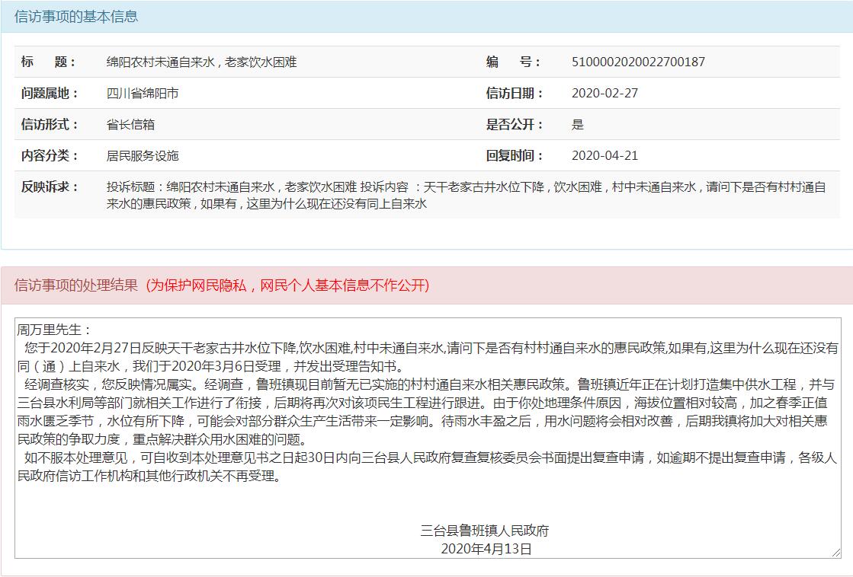Click the 内容分类 value 居民服务设施

pos(143,156)
